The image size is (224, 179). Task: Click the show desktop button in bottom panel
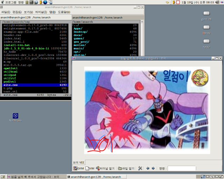pos(3,177)
